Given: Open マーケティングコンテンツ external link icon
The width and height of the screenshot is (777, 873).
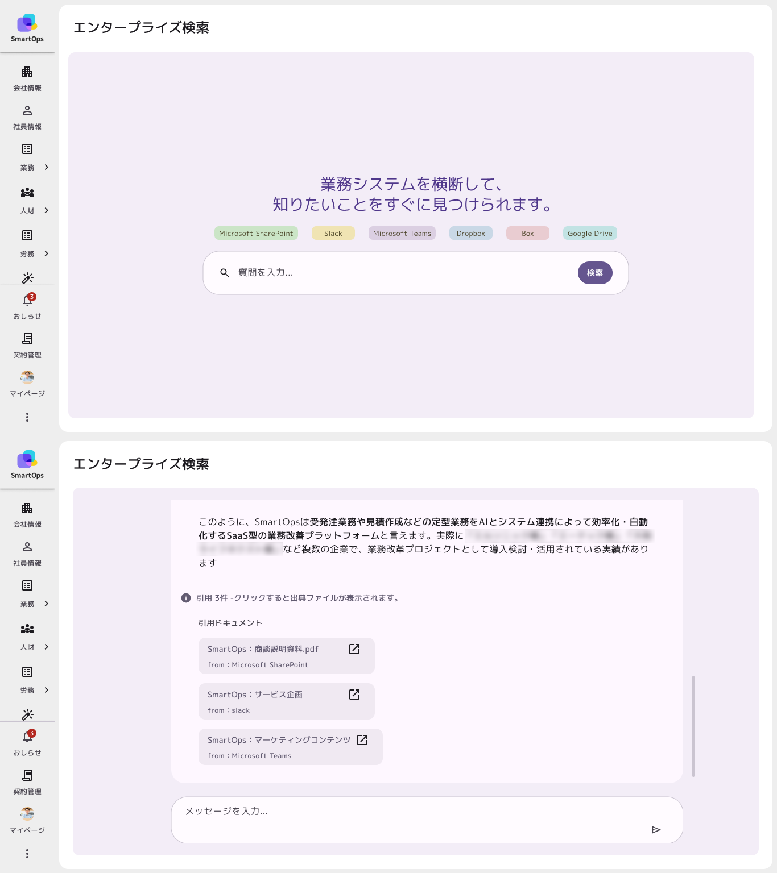Looking at the screenshot, I should click(x=362, y=740).
